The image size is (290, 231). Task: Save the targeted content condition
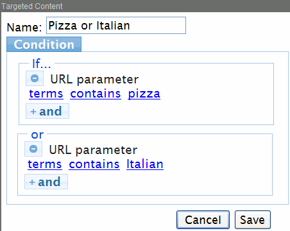pyautogui.click(x=253, y=219)
